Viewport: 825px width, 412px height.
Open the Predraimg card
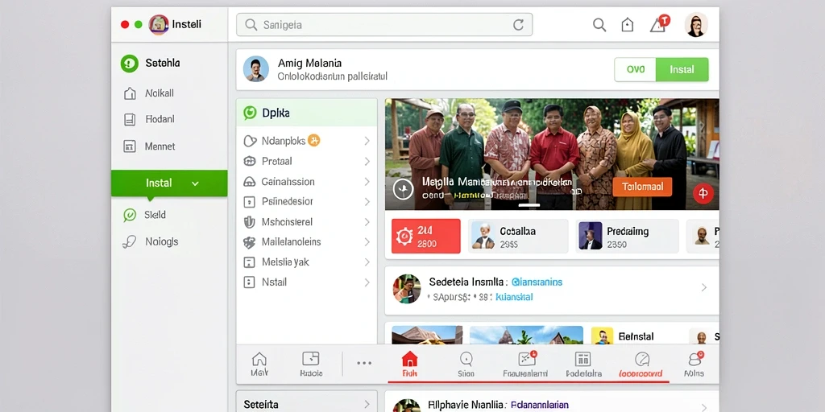point(627,236)
